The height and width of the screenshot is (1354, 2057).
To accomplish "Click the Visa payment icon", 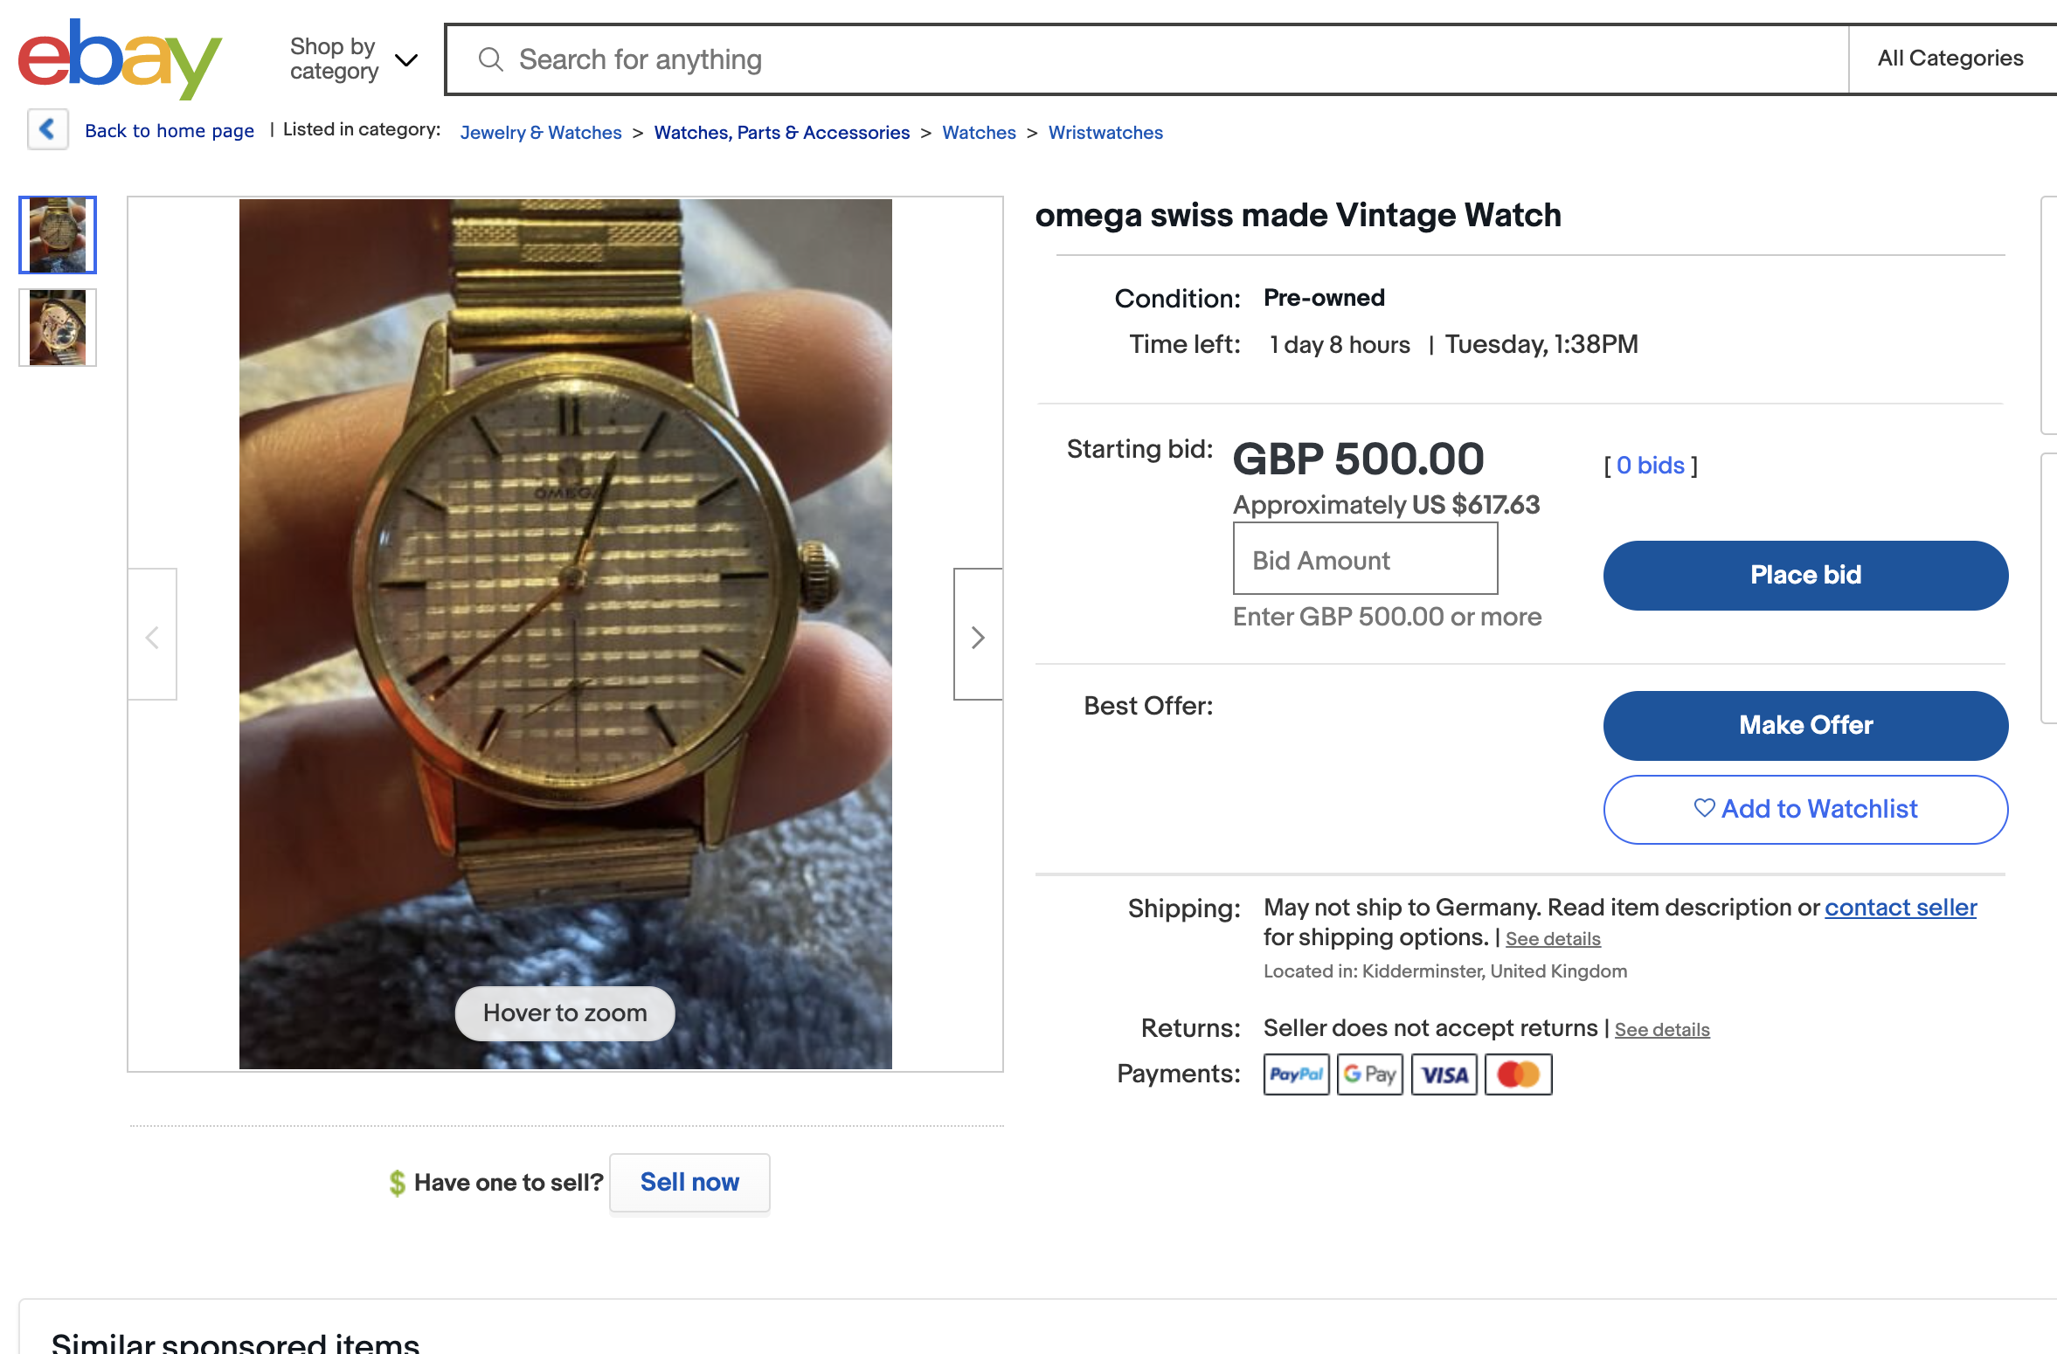I will 1444,1074.
